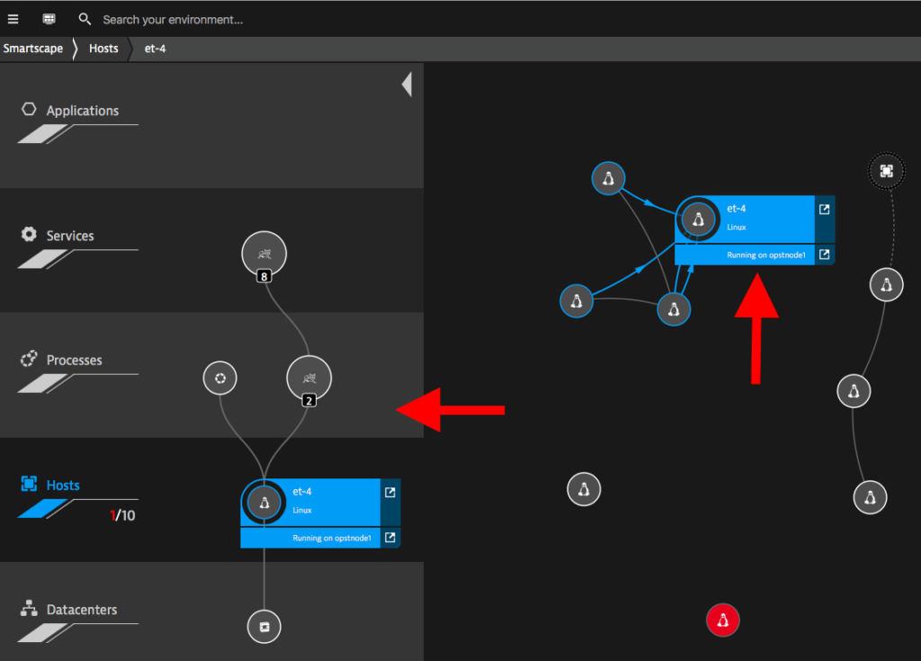Click the Applications hexagon icon
The image size is (921, 661).
tap(29, 110)
